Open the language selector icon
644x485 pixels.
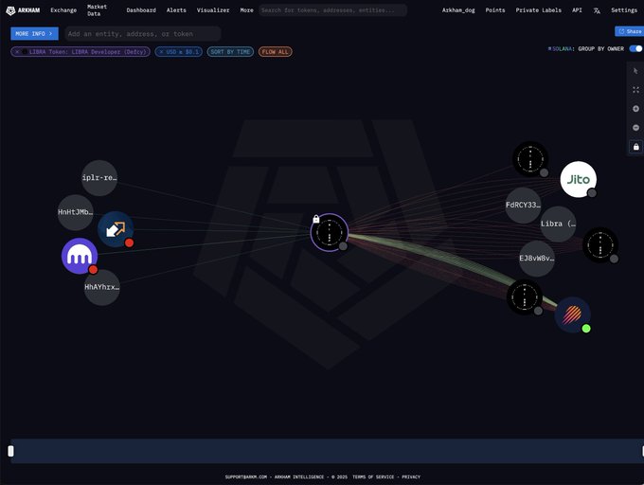coord(597,10)
